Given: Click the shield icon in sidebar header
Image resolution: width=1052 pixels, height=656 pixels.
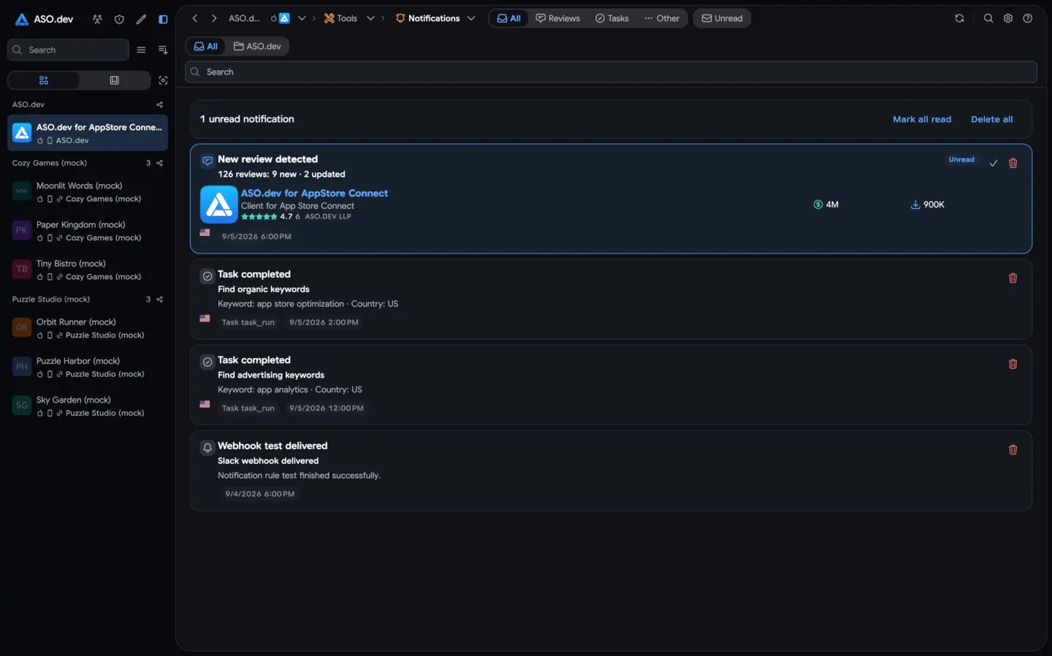Looking at the screenshot, I should 119,19.
